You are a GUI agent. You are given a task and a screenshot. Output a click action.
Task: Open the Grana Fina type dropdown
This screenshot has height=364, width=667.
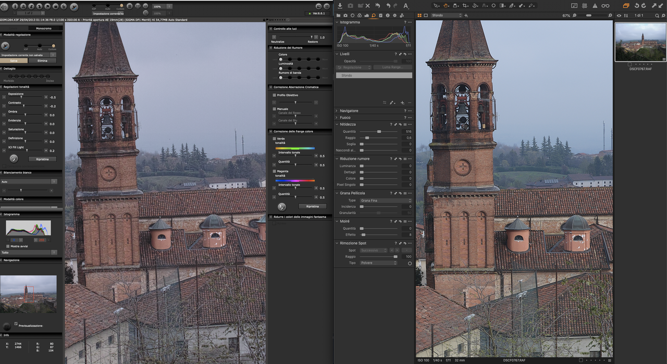pos(386,200)
